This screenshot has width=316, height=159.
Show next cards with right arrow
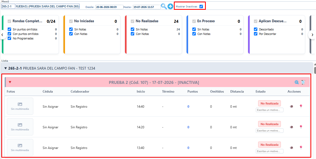[312, 35]
